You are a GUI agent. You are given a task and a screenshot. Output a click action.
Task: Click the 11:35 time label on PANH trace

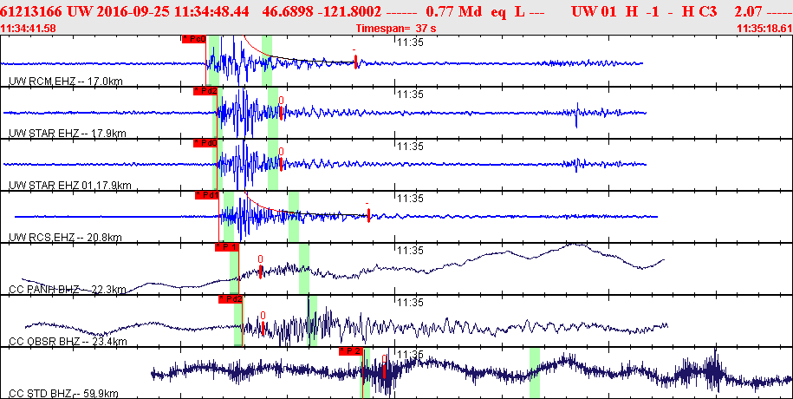coord(410,250)
